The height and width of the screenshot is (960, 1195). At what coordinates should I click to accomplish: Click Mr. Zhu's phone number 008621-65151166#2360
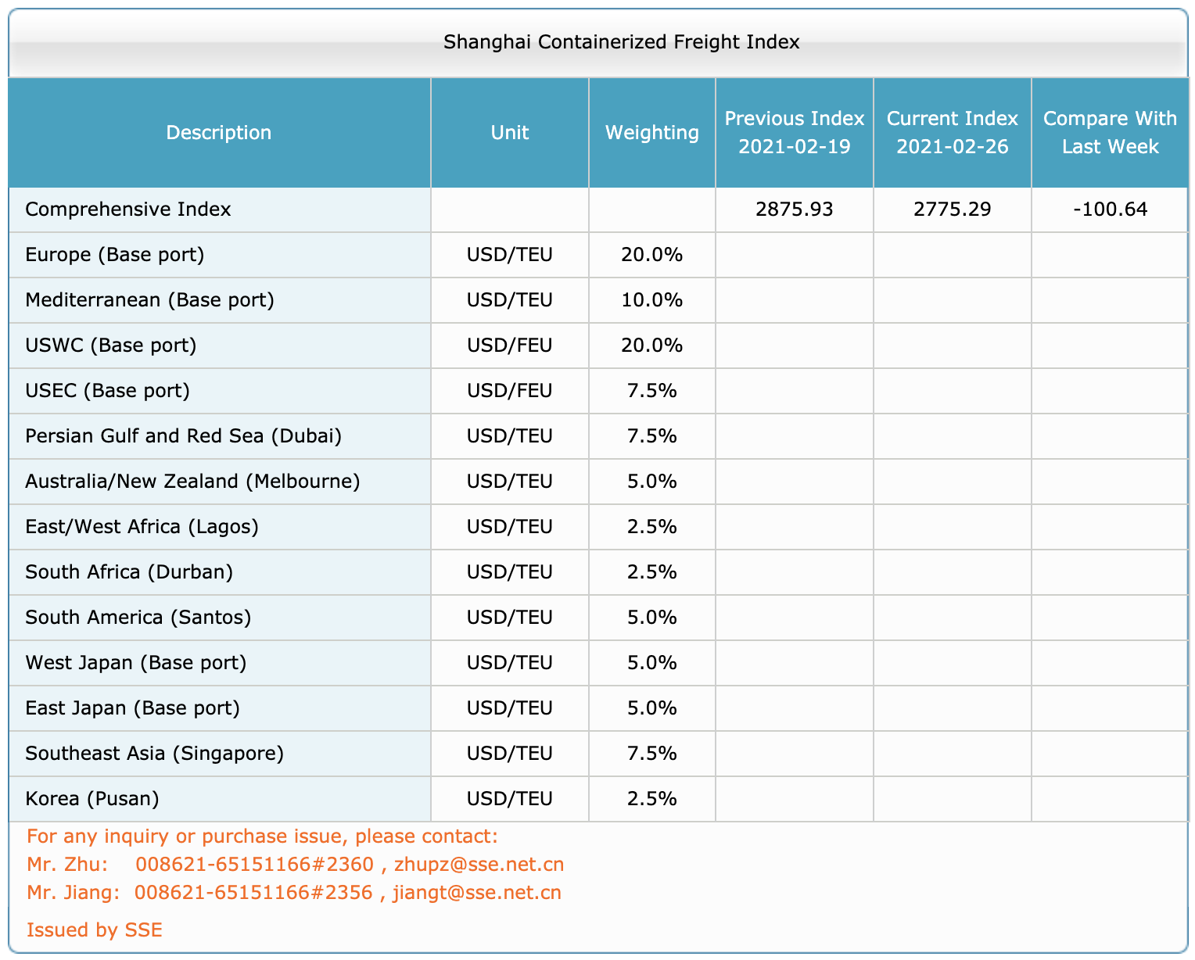[x=255, y=865]
